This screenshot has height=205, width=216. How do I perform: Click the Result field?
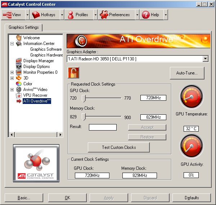103,127
